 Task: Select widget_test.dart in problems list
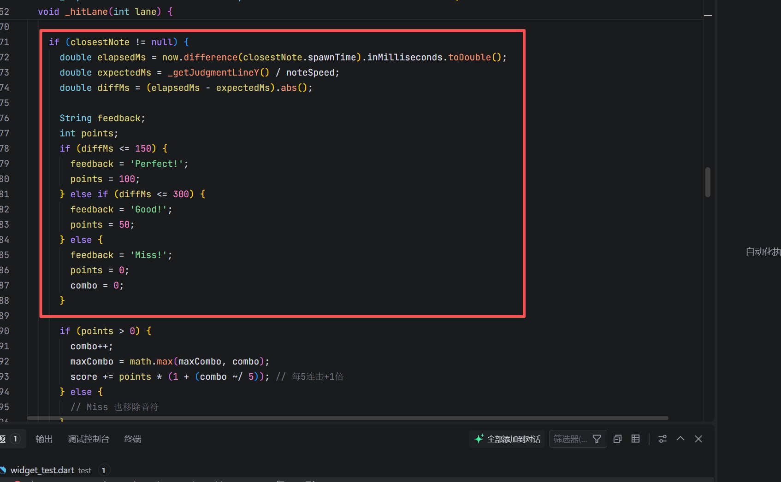(x=42, y=470)
